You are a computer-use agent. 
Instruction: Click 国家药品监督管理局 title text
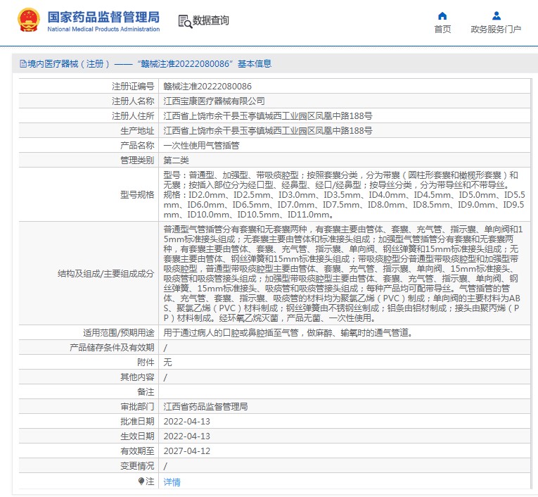click(103, 17)
